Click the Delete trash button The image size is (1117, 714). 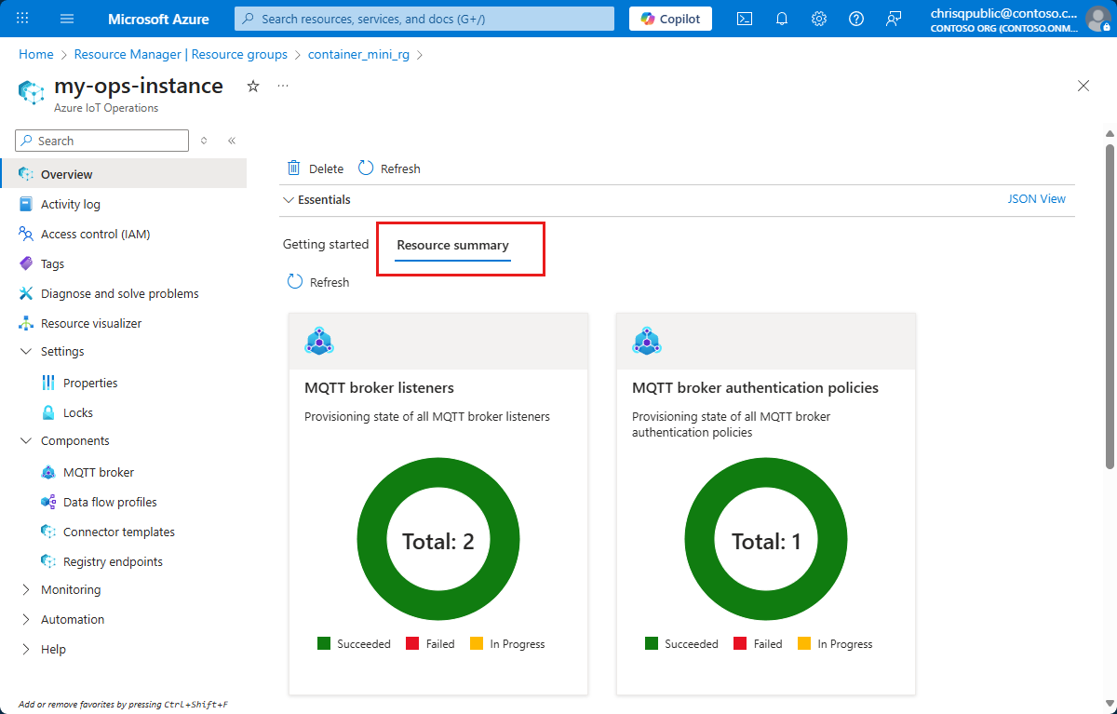click(316, 168)
